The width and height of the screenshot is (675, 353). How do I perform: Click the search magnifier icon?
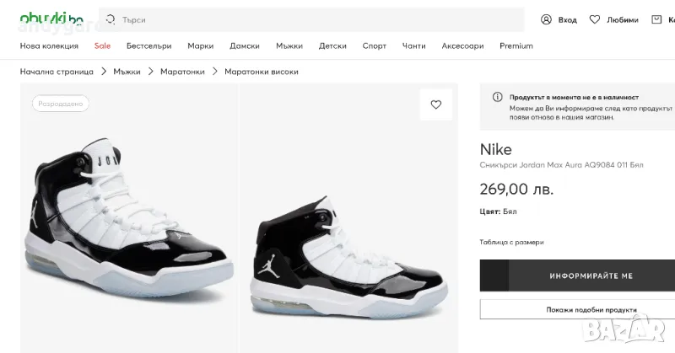(x=111, y=19)
